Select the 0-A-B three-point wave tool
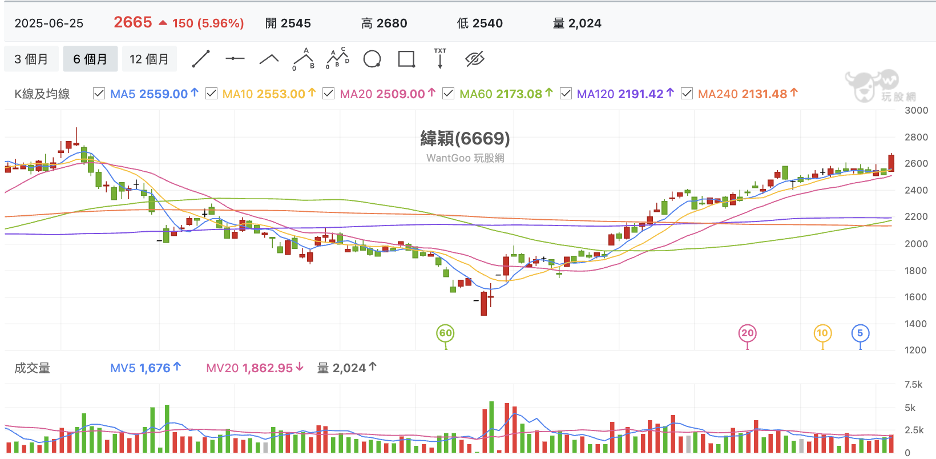Screen dimensions: 936x459 pyautogui.click(x=304, y=59)
